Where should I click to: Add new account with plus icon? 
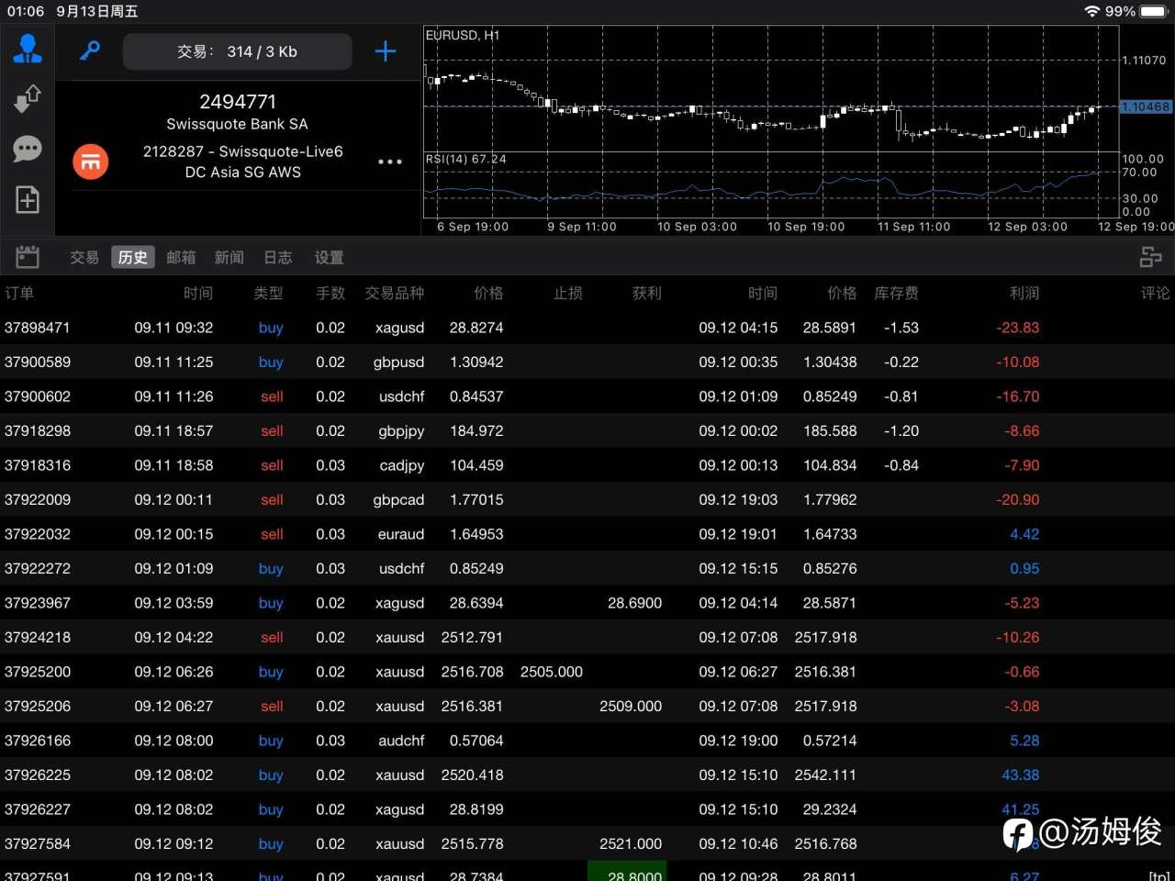pyautogui.click(x=386, y=51)
